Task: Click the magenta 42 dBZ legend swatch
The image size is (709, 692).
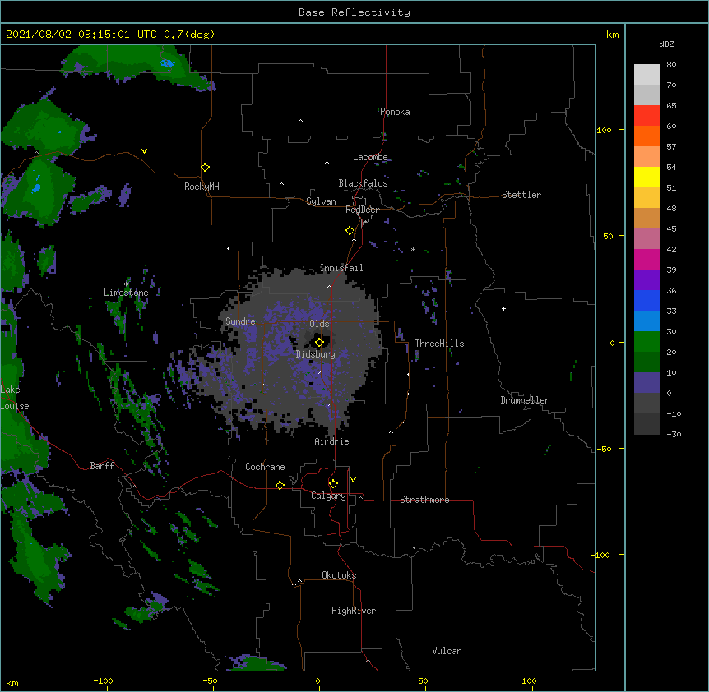Action: point(646,259)
